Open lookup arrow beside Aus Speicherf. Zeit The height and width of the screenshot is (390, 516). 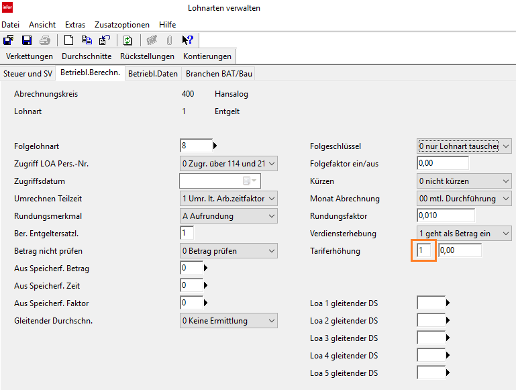pos(206,285)
